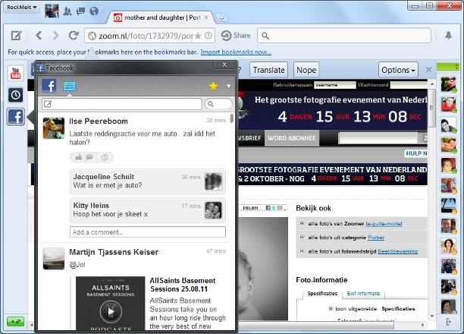
Task: Play the AllSaints Basement Sessions podcast
Action: click(111, 311)
